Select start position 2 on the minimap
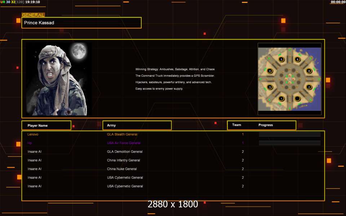 (309, 87)
